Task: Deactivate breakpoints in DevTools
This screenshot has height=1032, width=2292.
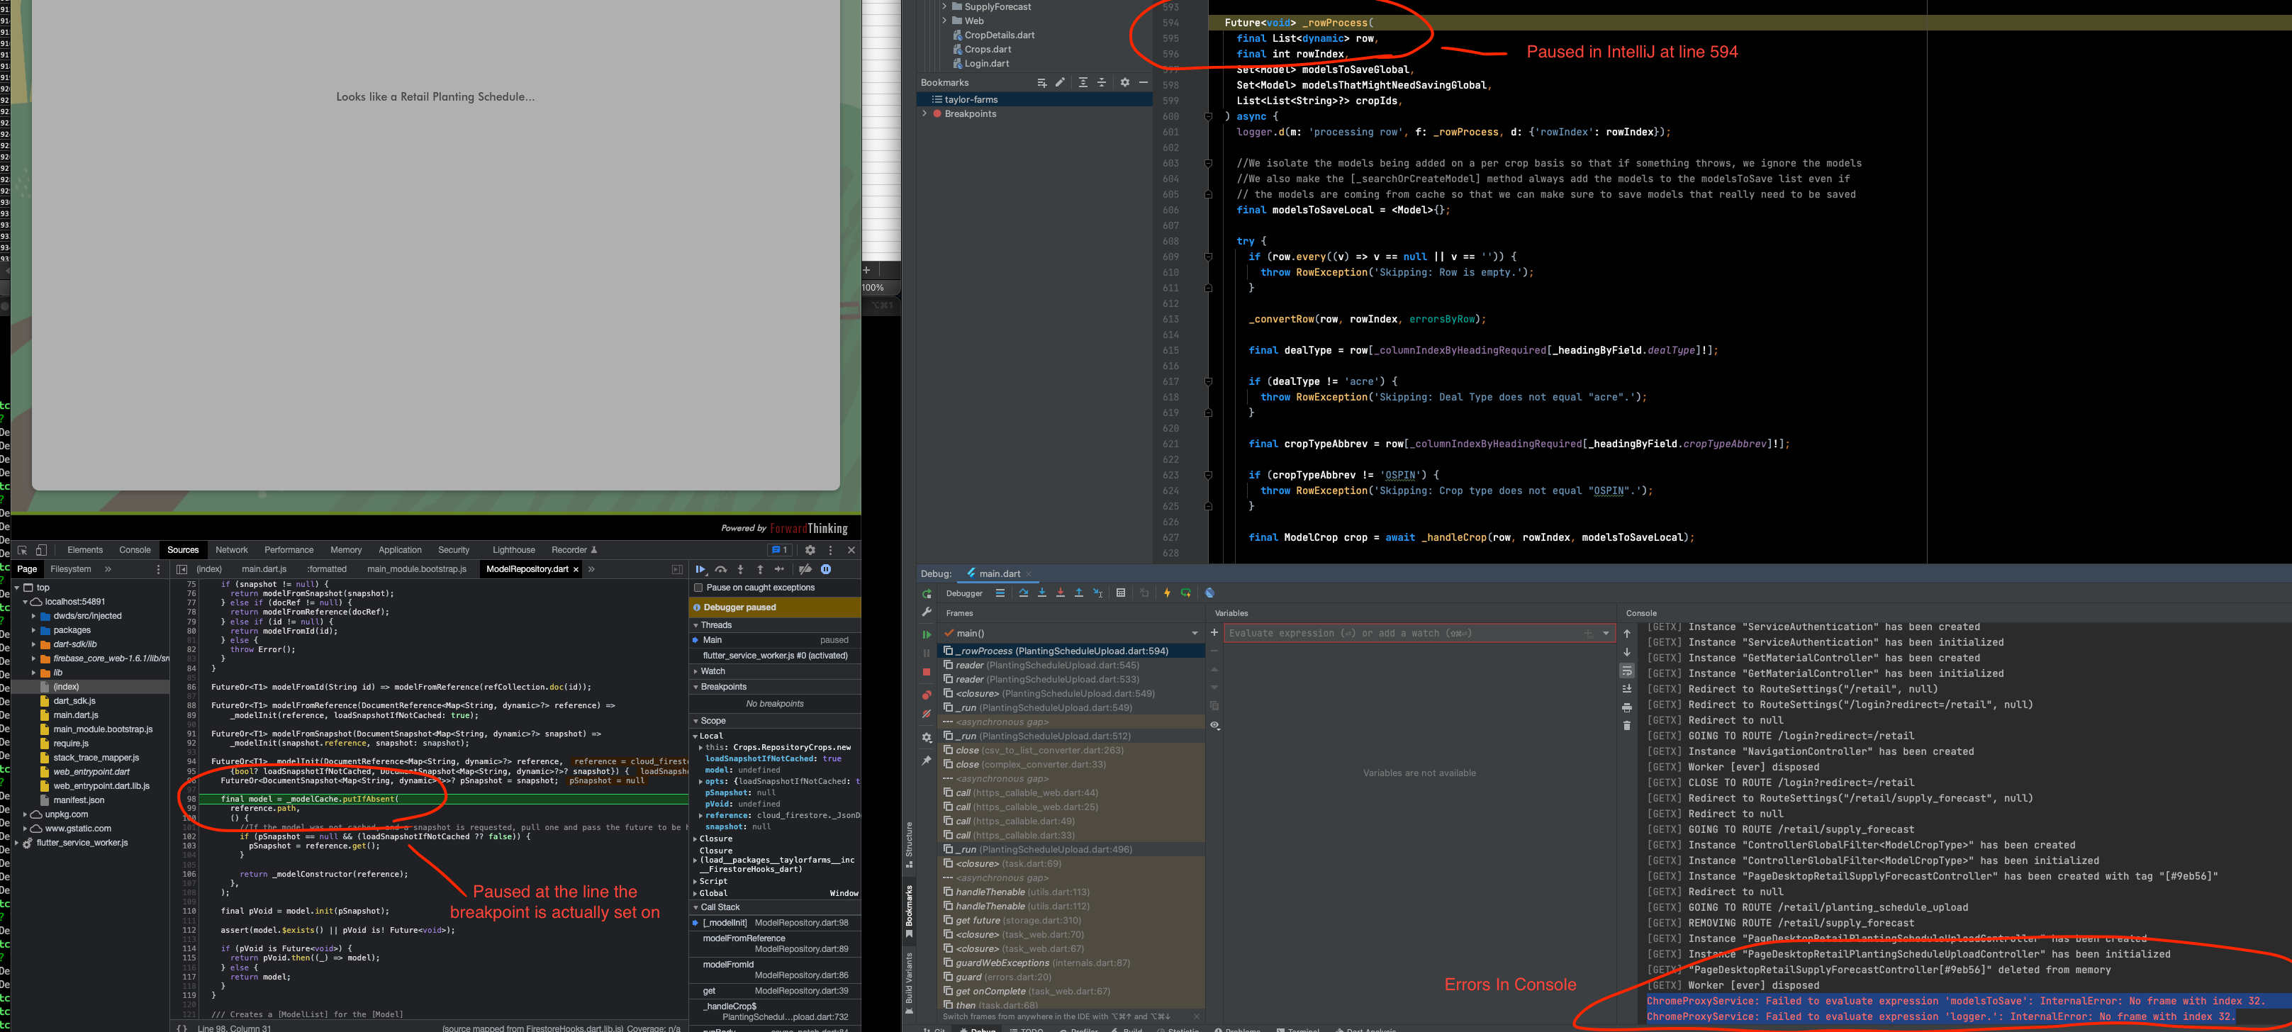Action: click(806, 571)
